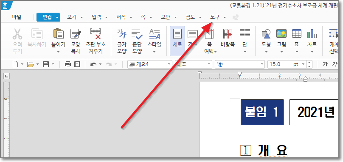Expand the Paste (붙이기) dropdown arrow
The height and width of the screenshot is (162, 343).
pos(59,52)
